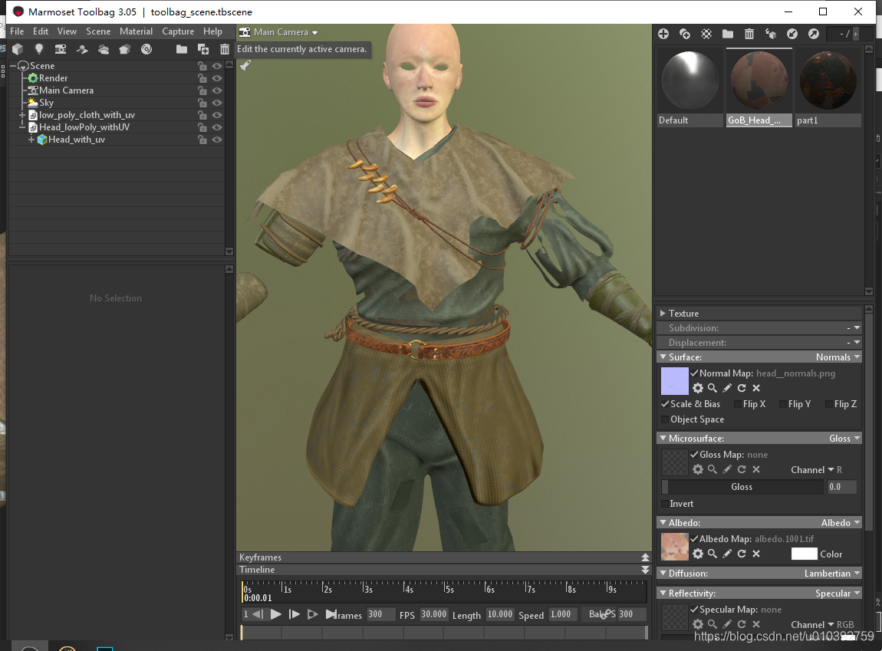882x651 pixels.
Task: Edit the Normal Map with the pencil icon
Action: tap(727, 388)
